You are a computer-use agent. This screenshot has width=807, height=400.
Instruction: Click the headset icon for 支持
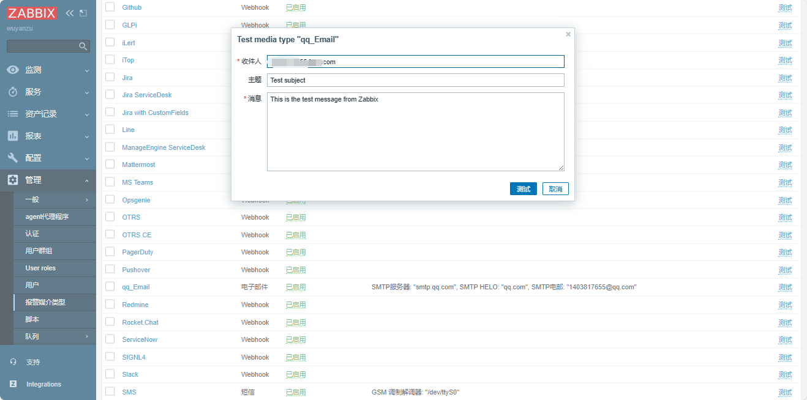click(x=13, y=362)
